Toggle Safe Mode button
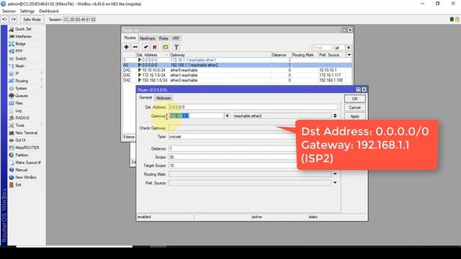Screen dimensions: 461x259 pos(32,19)
